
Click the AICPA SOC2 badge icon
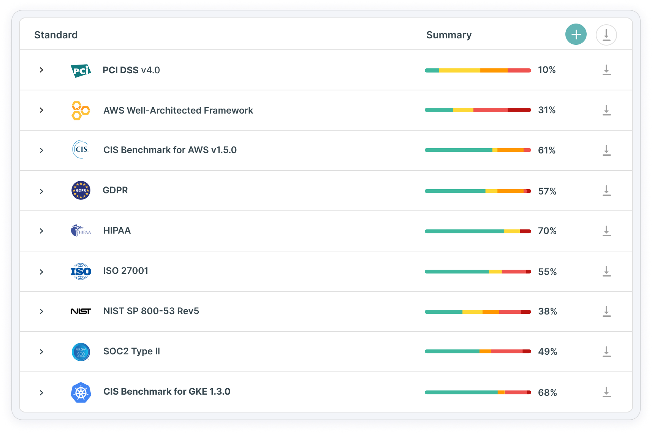tap(81, 352)
